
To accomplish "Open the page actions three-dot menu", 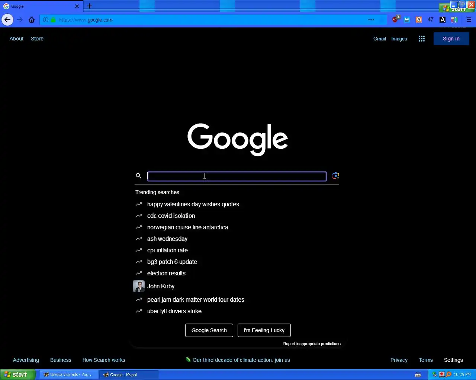I will pos(371,20).
